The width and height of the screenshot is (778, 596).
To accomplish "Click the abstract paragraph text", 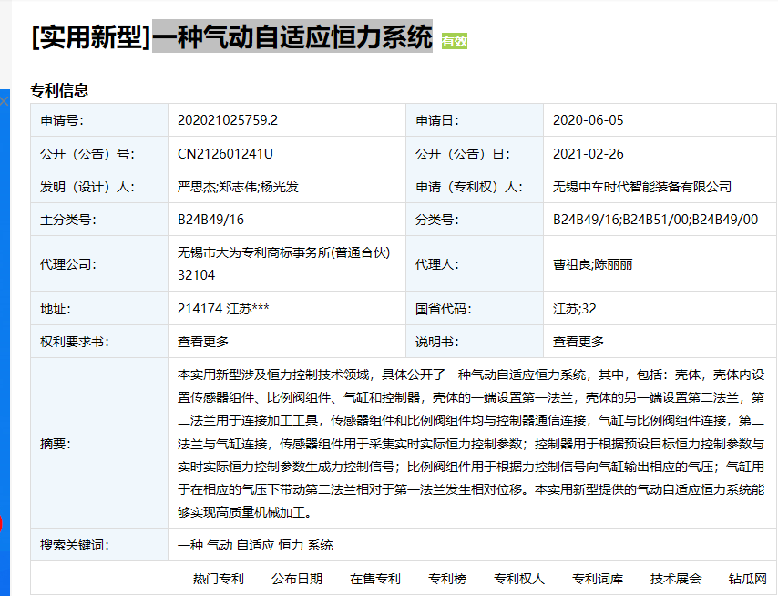I will point(471,443).
